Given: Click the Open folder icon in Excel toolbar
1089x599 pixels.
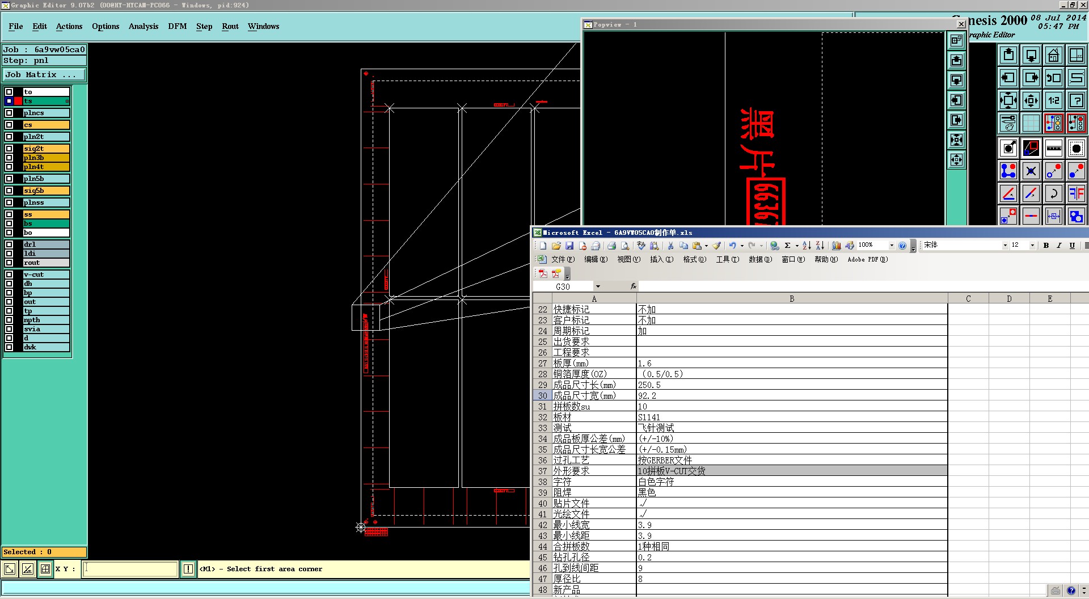Looking at the screenshot, I should click(x=556, y=246).
